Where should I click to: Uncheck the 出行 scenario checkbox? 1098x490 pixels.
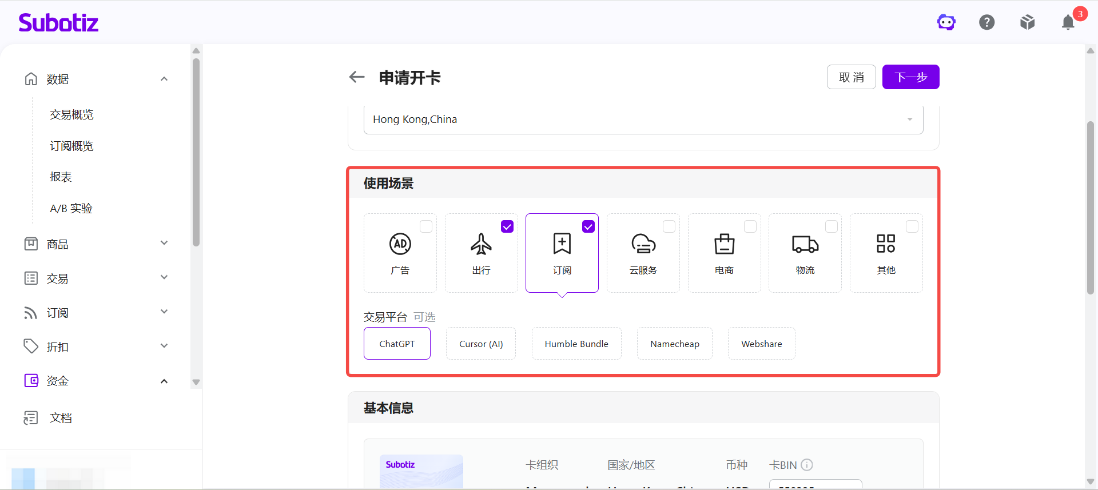pos(507,226)
